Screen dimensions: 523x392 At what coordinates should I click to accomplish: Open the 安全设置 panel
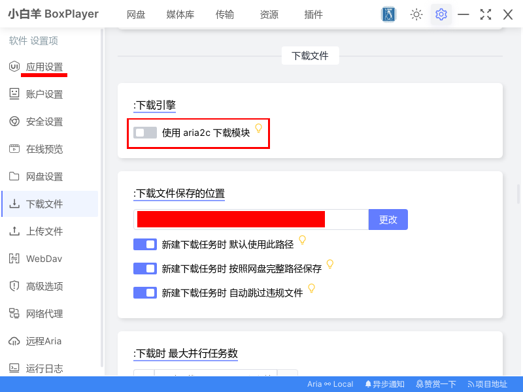point(41,122)
